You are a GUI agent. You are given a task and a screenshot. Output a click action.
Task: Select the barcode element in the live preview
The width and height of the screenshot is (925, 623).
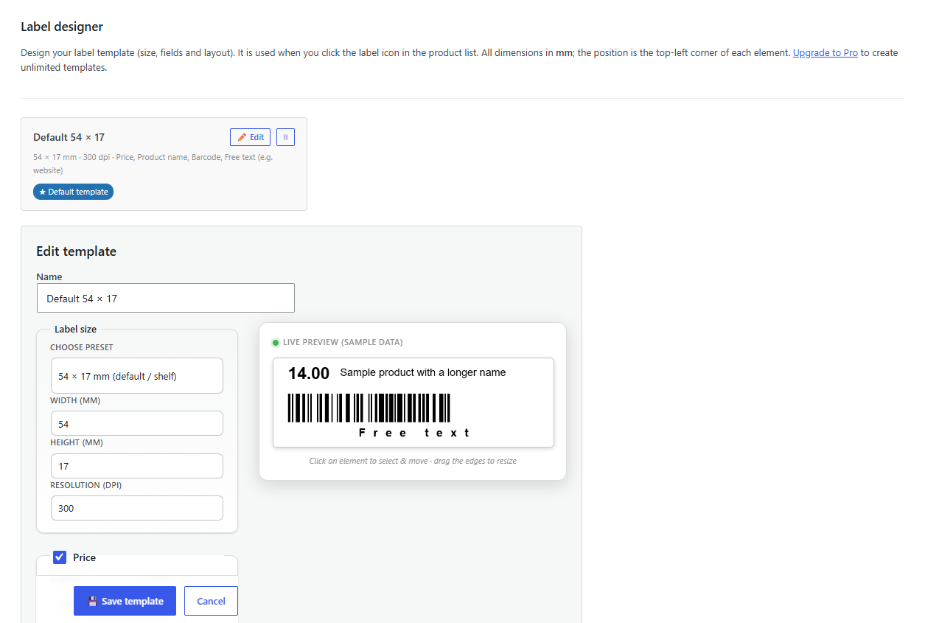(369, 408)
